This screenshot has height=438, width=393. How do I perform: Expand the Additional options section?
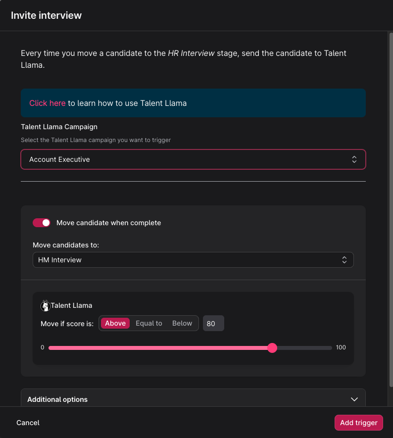(194, 399)
